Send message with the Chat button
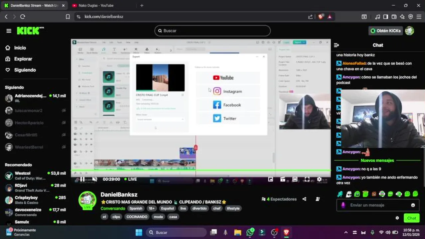The image size is (425, 239). [x=412, y=218]
